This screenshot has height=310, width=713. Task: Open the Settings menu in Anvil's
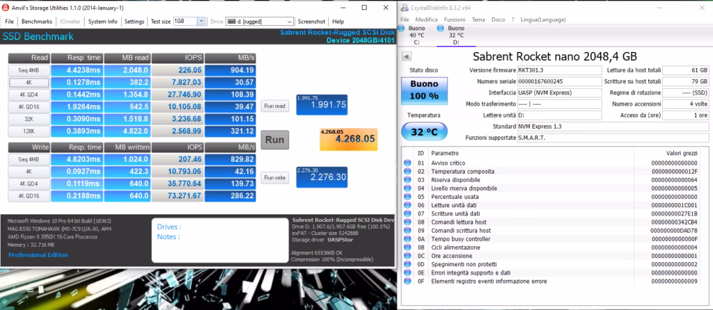134,22
